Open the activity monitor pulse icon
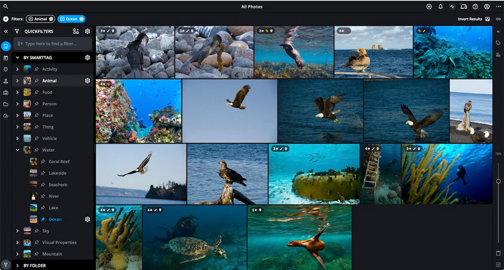This screenshot has height=270, width=504. (x=452, y=7)
